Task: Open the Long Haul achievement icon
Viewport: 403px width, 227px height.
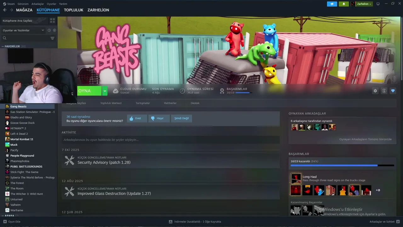Action: pos(296,178)
